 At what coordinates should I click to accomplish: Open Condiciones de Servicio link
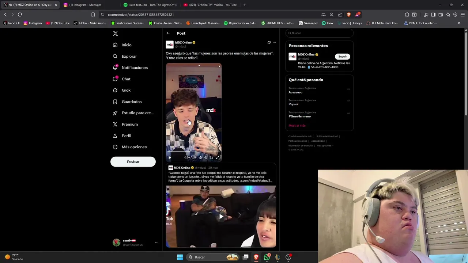click(301, 137)
